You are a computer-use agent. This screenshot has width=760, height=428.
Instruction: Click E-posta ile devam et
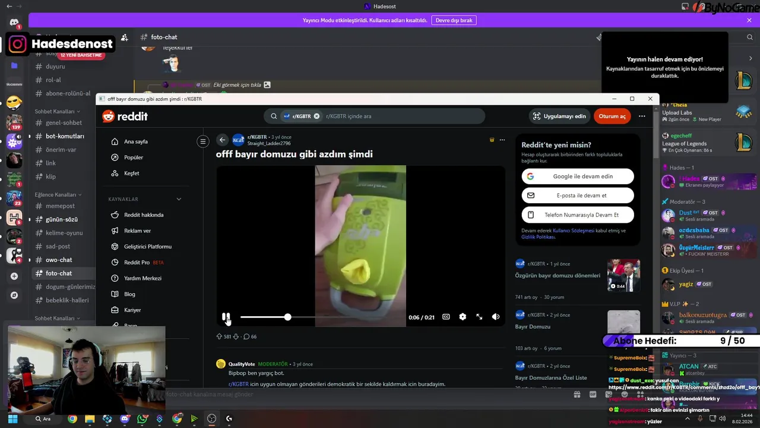(x=578, y=195)
